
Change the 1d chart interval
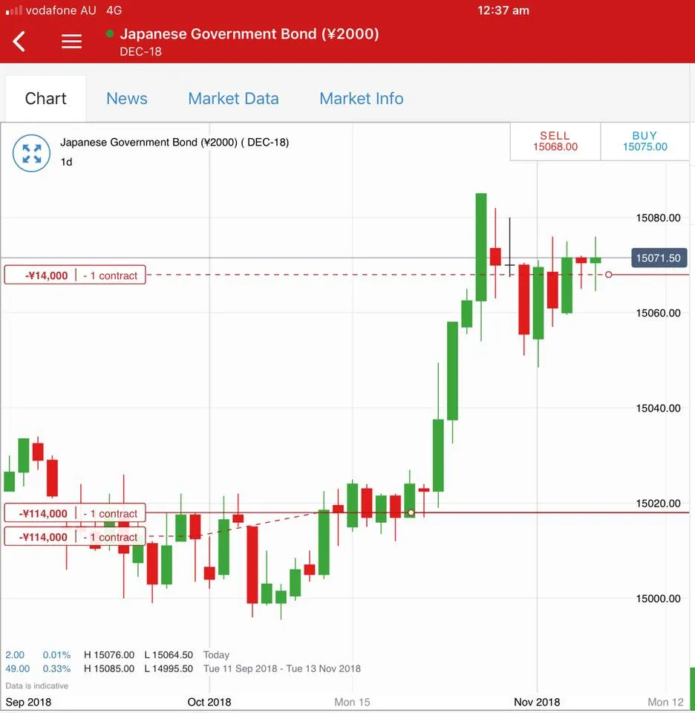tap(66, 163)
